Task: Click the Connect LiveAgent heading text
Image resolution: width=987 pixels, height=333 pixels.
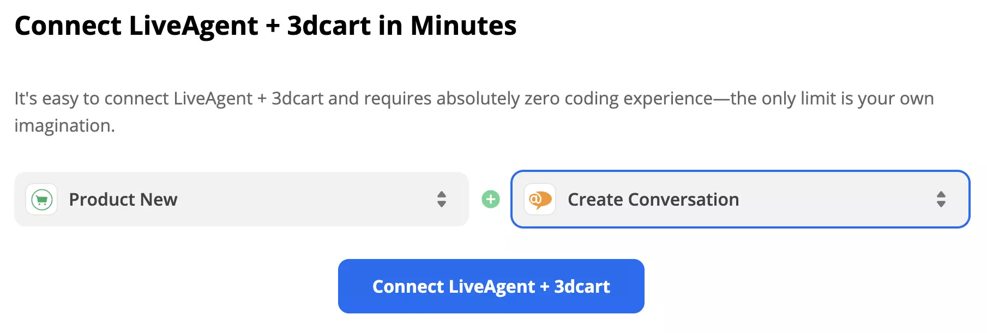Action: 266,25
